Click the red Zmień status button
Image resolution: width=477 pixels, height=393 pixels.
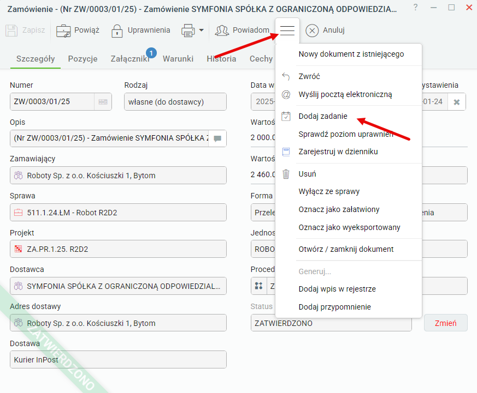point(445,323)
